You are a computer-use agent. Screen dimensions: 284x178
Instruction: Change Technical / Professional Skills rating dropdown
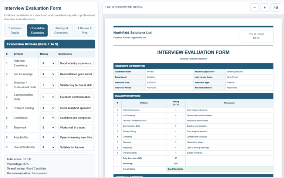coord(48,85)
